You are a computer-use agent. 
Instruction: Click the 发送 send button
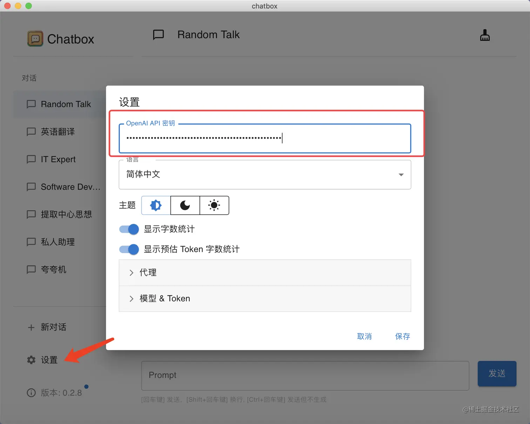coord(497,374)
